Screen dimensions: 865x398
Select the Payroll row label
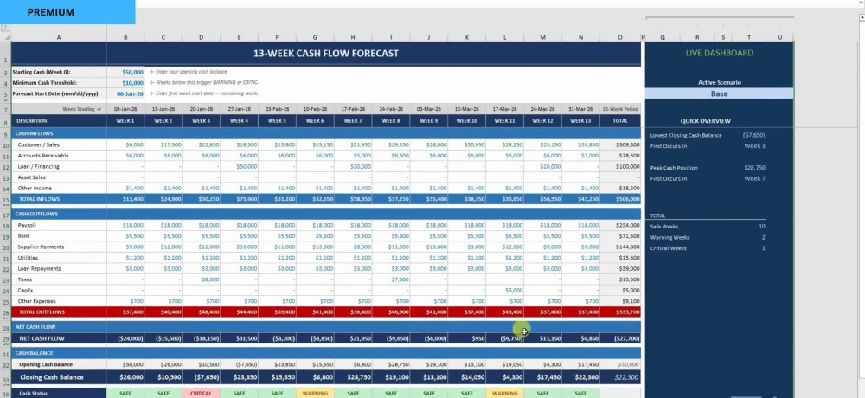click(x=59, y=225)
